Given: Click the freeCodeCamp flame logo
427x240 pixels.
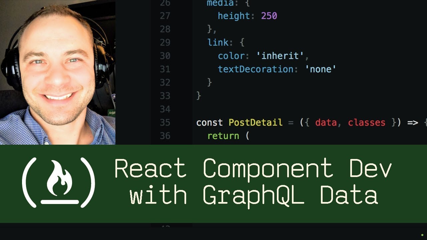Looking at the screenshot, I should pyautogui.click(x=58, y=182).
